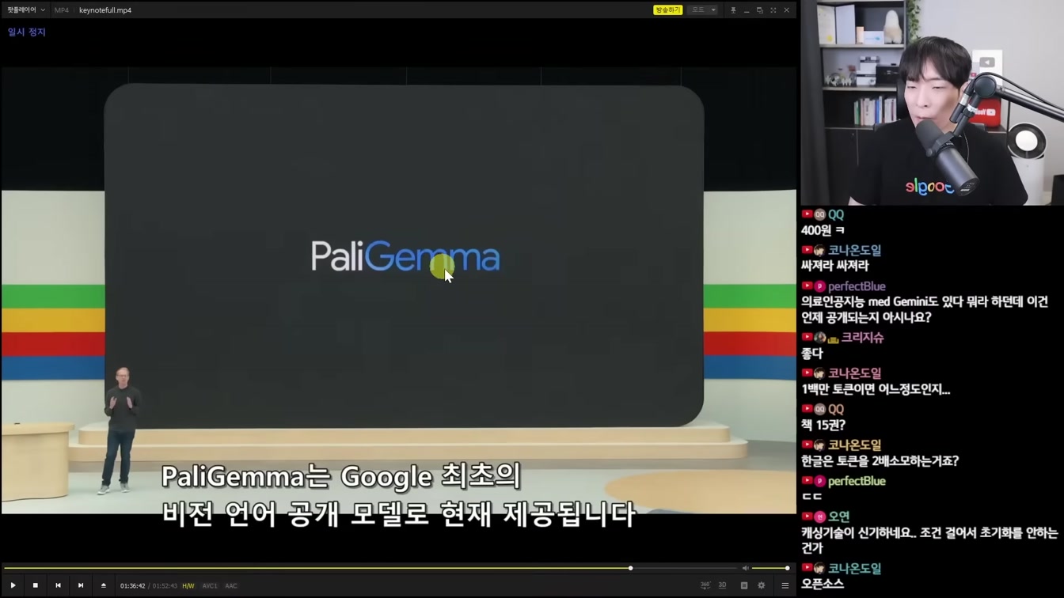Click the yellow 방송하기 broadcast button
Image resolution: width=1064 pixels, height=598 pixels.
coord(667,10)
